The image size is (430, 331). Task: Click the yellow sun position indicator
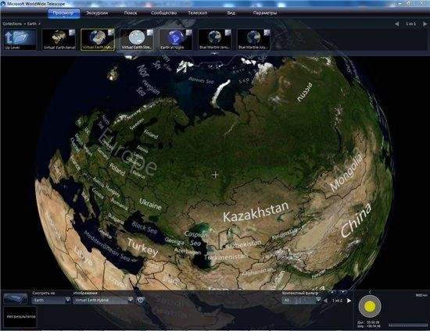pyautogui.click(x=370, y=306)
